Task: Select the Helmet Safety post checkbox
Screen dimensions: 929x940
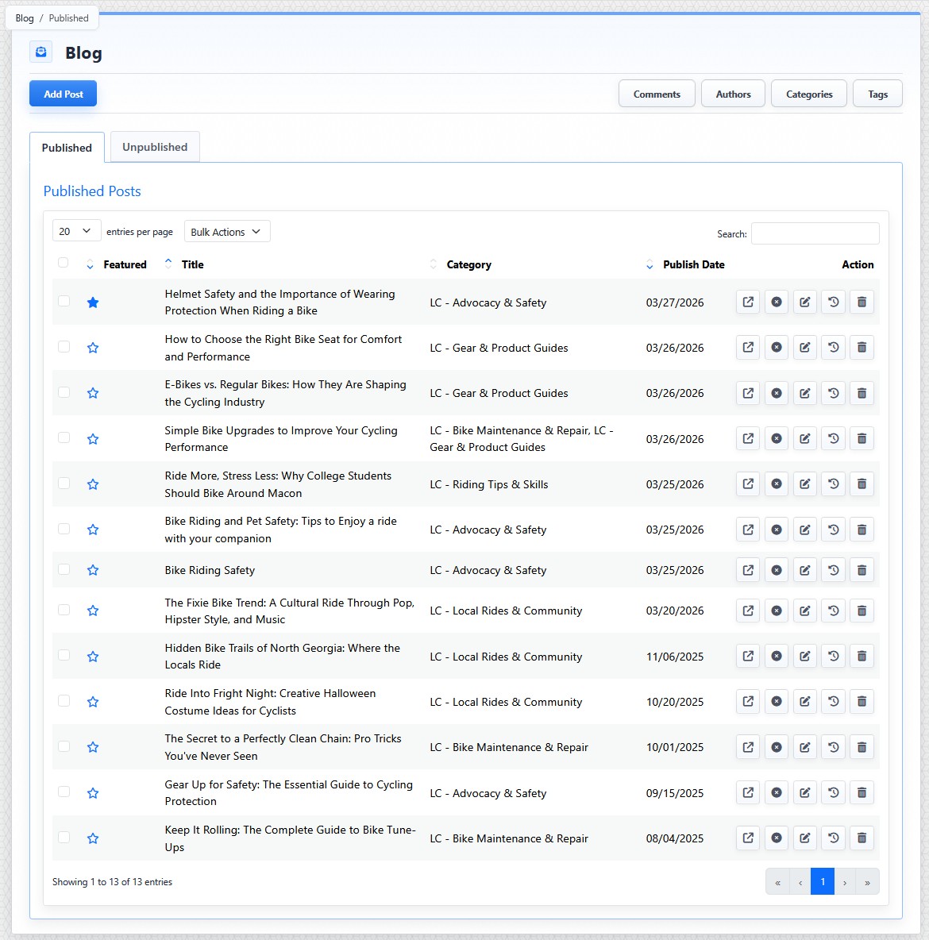Action: 64,301
